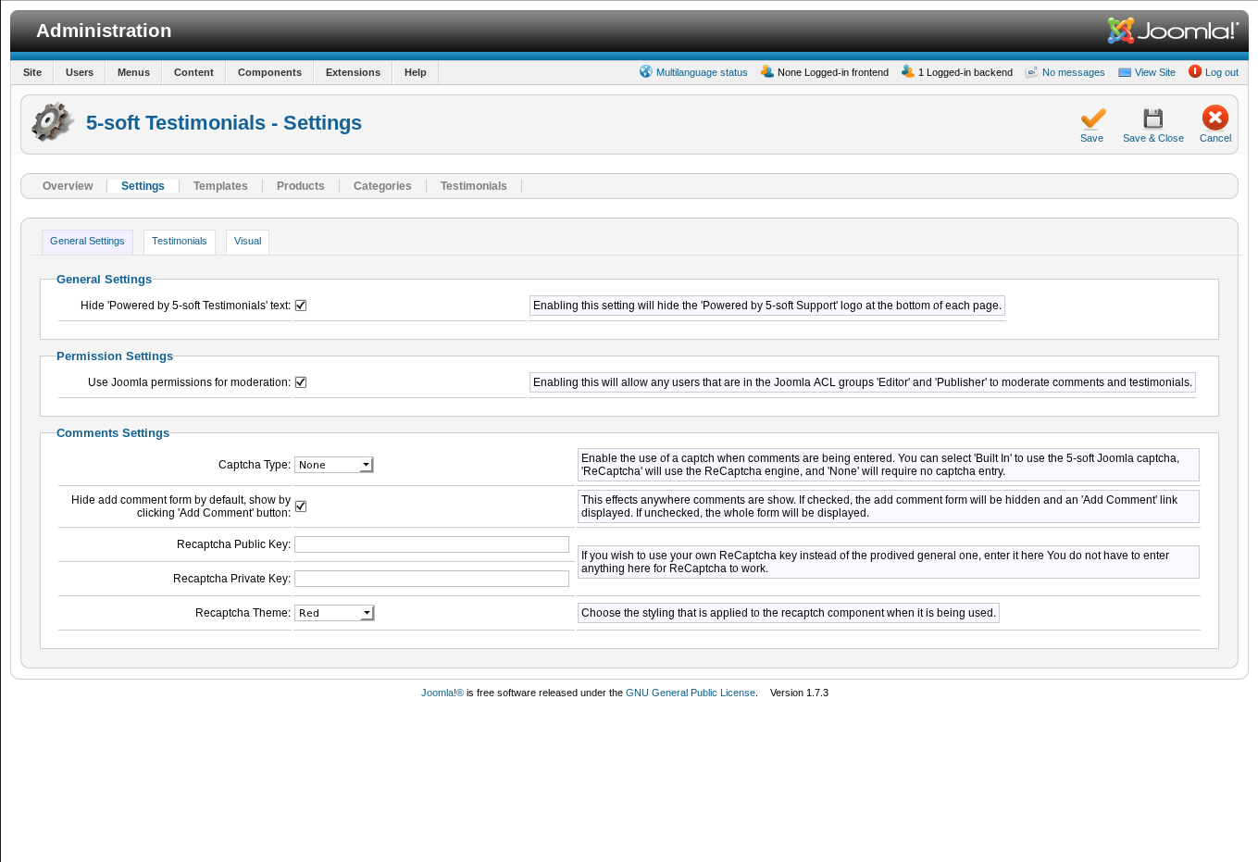Click the View Site monitor icon
This screenshot has height=862, width=1258.
pyautogui.click(x=1125, y=72)
